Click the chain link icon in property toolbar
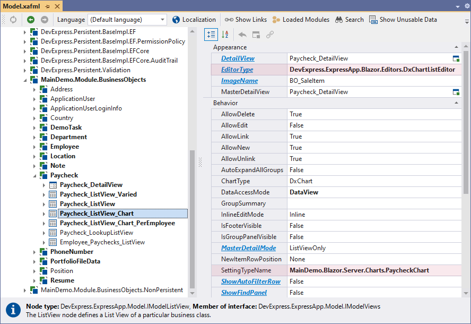The height and width of the screenshot is (324, 471). [x=270, y=35]
